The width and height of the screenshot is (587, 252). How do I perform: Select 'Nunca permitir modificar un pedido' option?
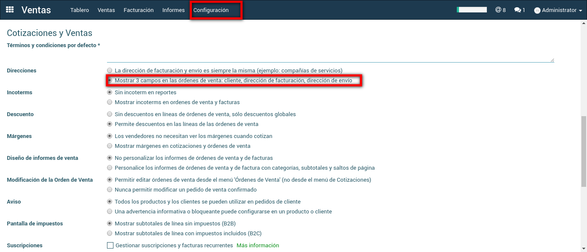pos(110,190)
